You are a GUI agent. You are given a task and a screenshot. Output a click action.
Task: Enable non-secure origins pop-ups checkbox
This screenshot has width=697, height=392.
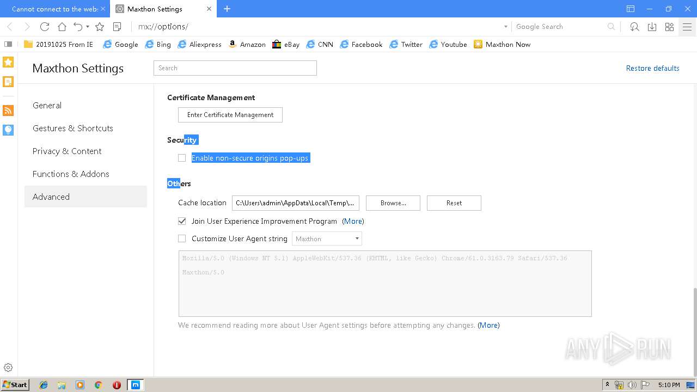point(182,158)
